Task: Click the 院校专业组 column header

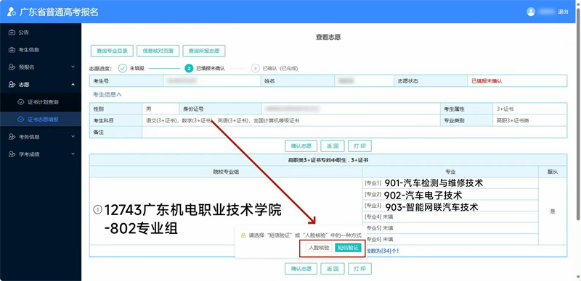Action: (x=226, y=172)
